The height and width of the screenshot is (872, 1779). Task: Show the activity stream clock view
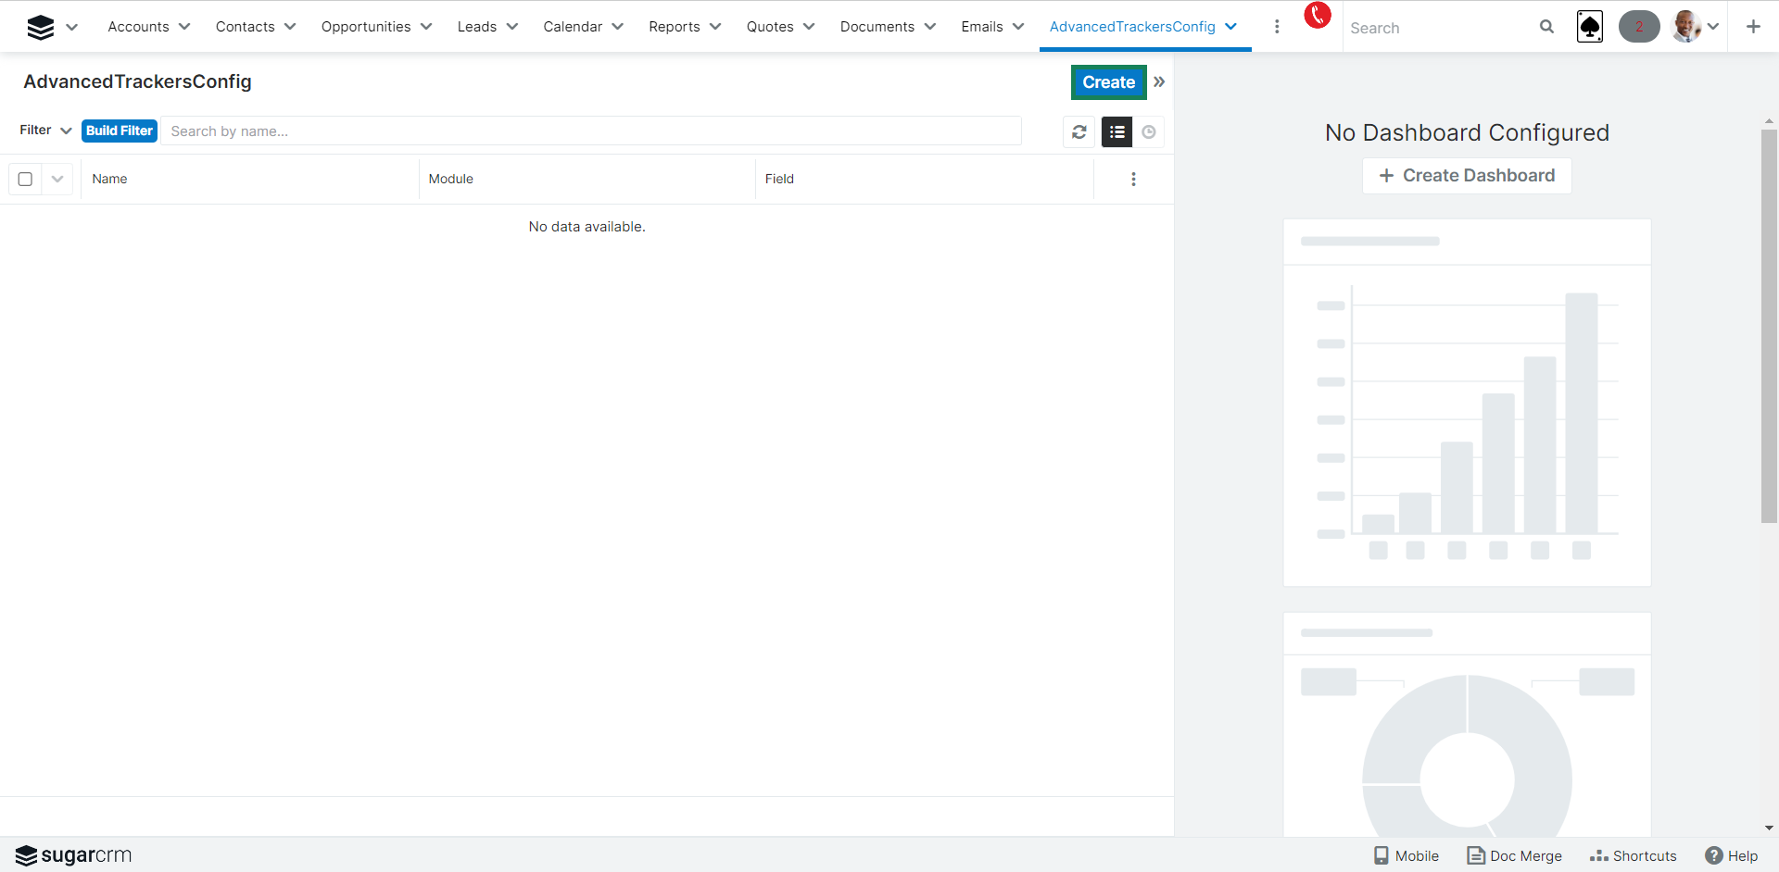pyautogui.click(x=1149, y=132)
